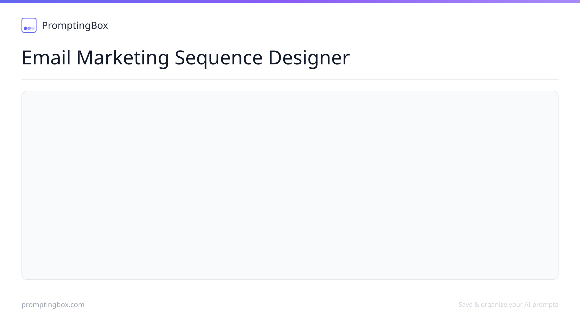The height and width of the screenshot is (322, 580).
Task: Click the PromptingBox logo icon
Action: (x=29, y=25)
